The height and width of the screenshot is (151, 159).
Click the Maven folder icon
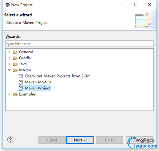(x=15, y=70)
